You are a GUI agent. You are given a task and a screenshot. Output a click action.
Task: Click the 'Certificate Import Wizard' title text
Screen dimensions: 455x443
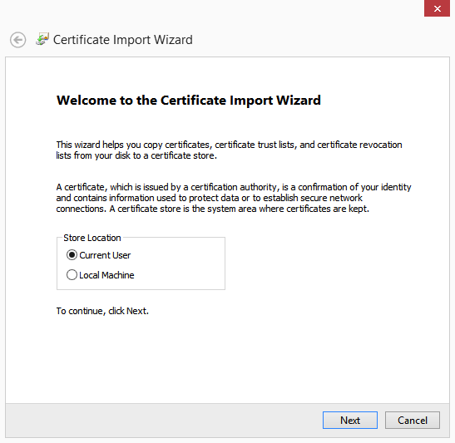[x=123, y=40]
